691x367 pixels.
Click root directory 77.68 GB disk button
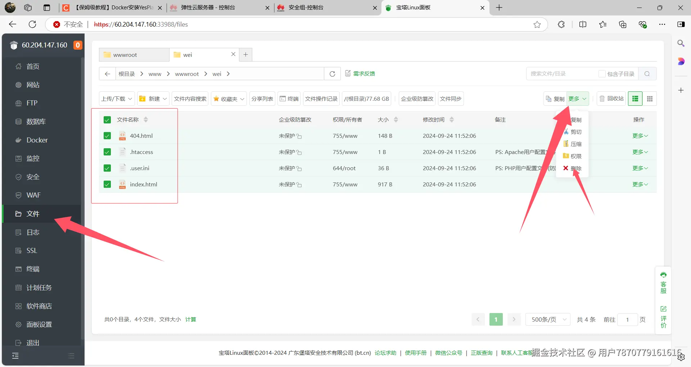tap(367, 99)
